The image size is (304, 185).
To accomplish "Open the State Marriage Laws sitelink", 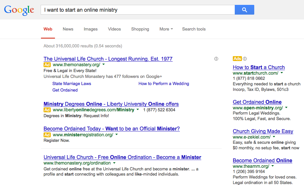I will point(72,84).
